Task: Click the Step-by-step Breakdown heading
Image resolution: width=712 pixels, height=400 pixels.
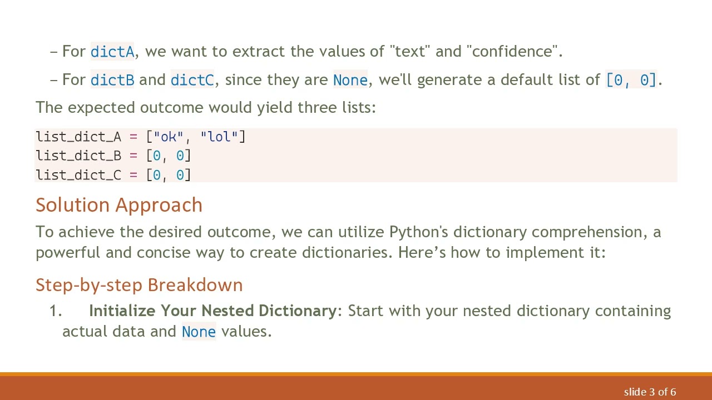Action: pos(139,285)
